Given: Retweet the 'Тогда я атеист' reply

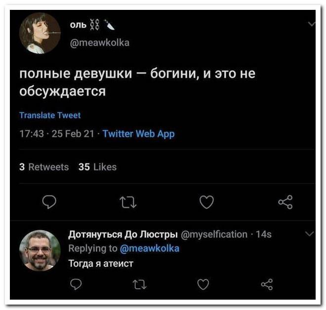Looking at the screenshot, I should 136,284.
